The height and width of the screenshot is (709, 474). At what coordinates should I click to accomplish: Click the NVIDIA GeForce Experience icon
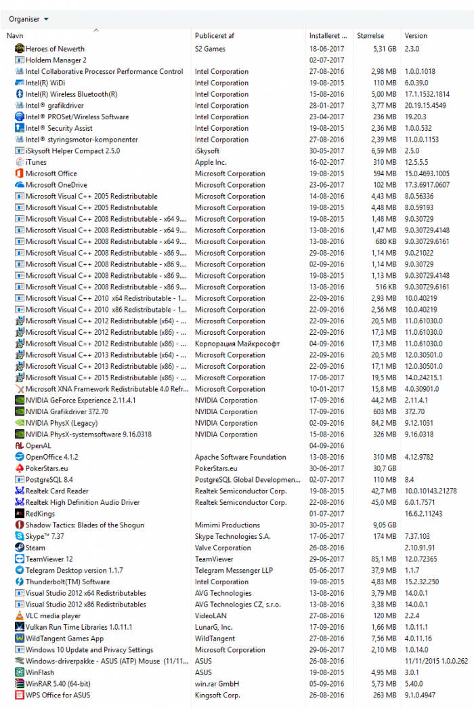coord(20,400)
